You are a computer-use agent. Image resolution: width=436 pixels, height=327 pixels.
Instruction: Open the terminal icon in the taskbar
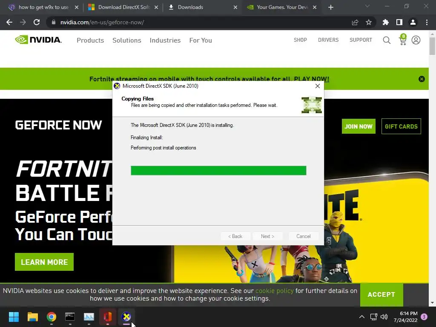tap(70, 317)
